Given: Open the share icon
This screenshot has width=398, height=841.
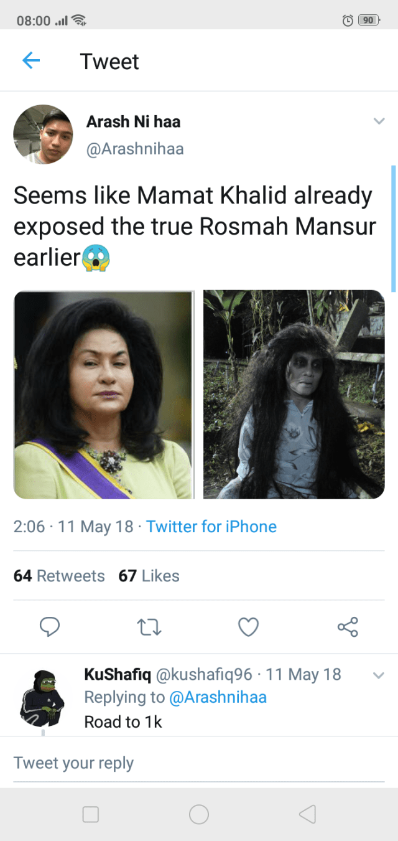Looking at the screenshot, I should point(348,627).
